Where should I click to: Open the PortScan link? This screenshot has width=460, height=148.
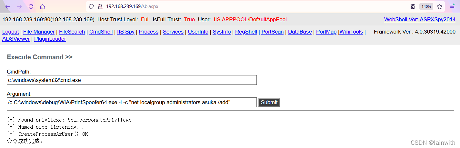273,32
